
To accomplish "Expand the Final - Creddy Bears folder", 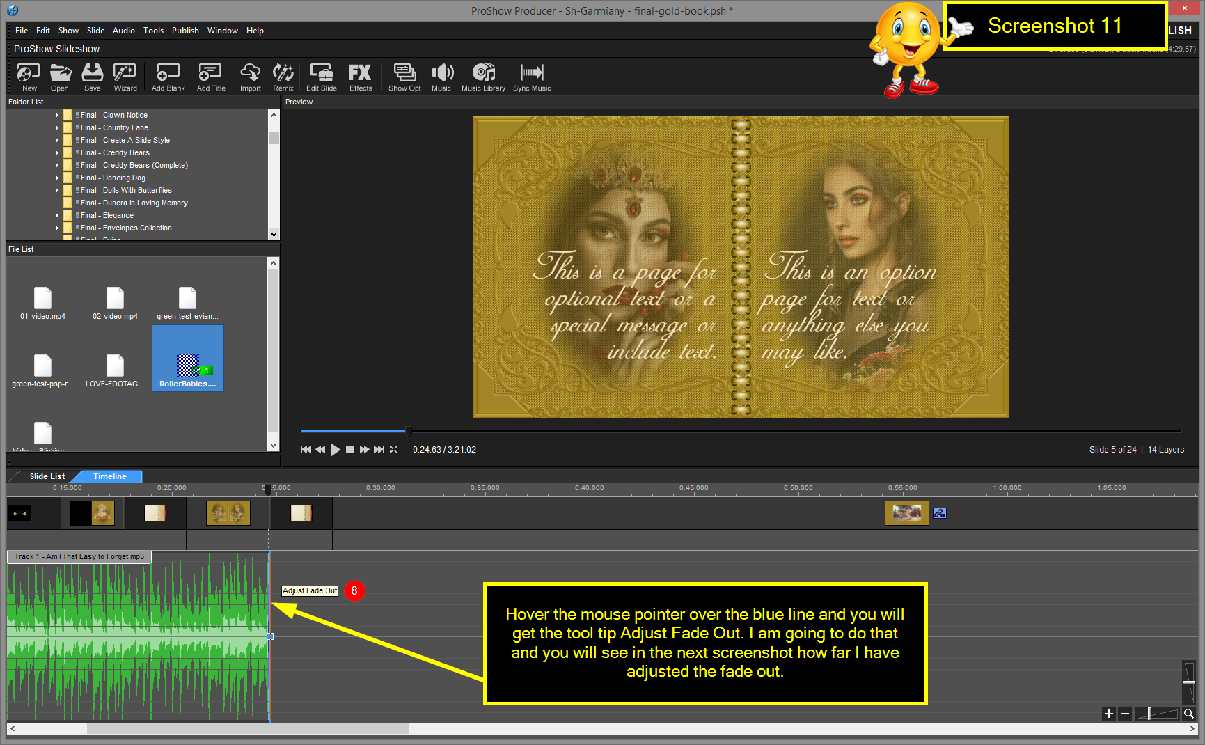I will coord(57,152).
